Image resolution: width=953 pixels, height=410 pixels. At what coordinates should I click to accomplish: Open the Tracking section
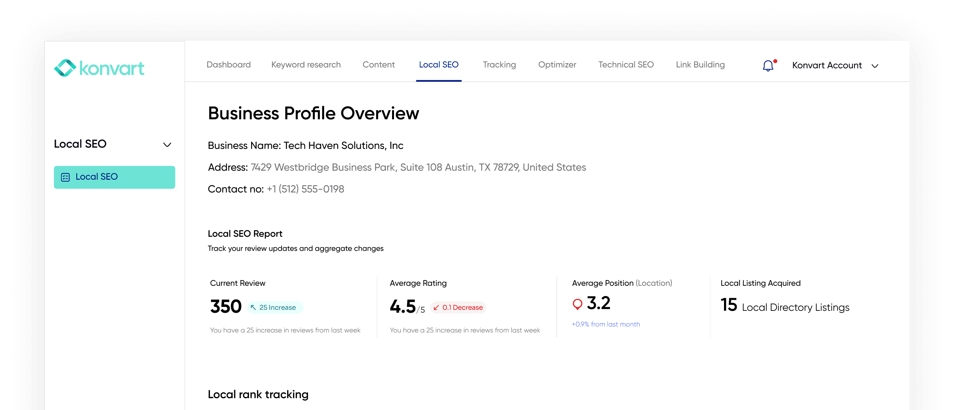tap(499, 65)
